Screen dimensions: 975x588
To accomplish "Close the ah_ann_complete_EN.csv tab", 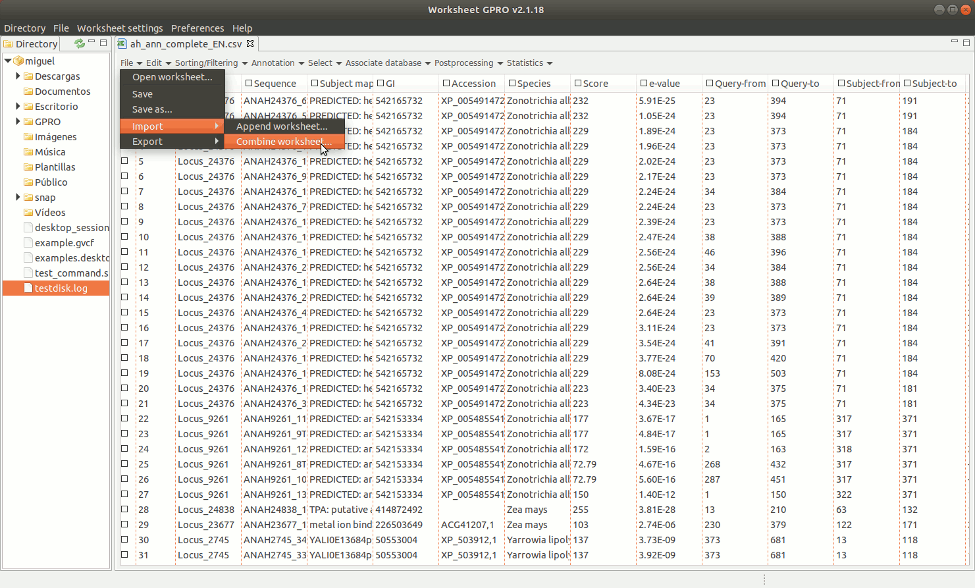I will click(x=250, y=43).
